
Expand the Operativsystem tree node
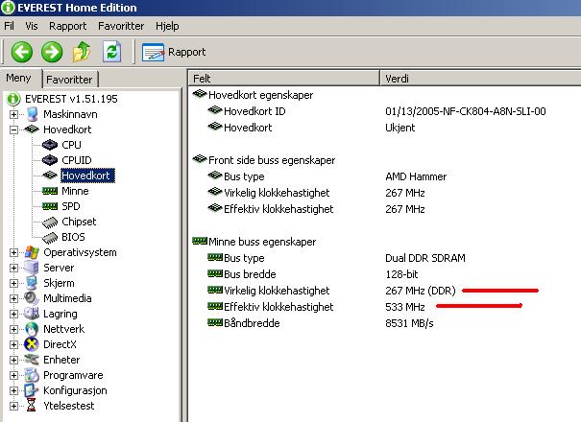(x=13, y=252)
